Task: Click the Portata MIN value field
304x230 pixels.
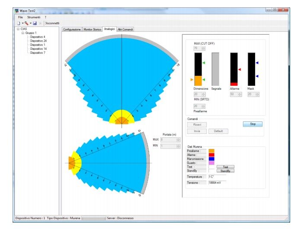Action: click(x=168, y=146)
